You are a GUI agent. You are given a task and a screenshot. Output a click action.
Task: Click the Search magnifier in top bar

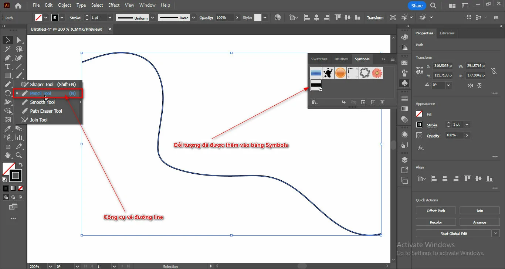(x=433, y=6)
